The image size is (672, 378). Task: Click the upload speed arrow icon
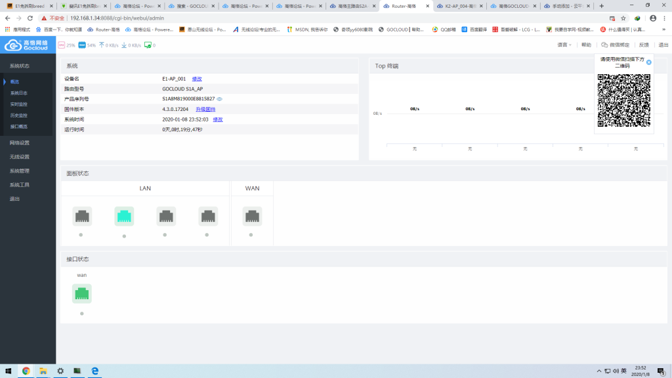point(102,45)
